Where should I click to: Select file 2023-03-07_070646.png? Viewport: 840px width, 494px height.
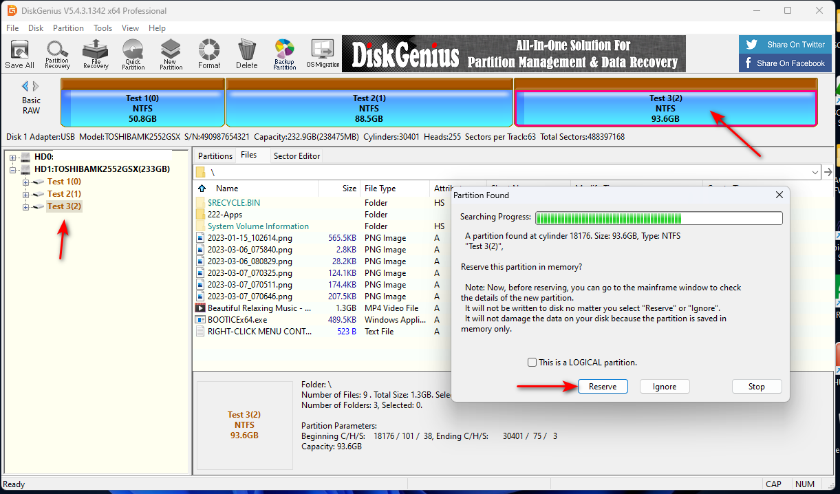coord(250,297)
